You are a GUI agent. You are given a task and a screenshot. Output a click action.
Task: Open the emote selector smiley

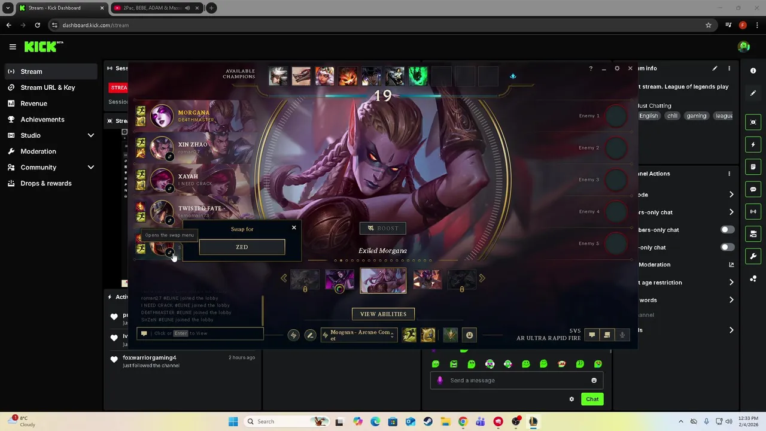point(470,335)
